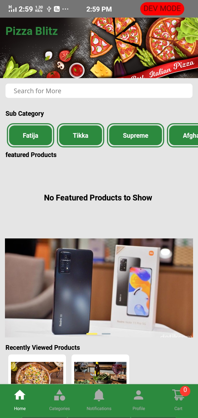Open the Cart shopping trolley icon

pyautogui.click(x=178, y=395)
